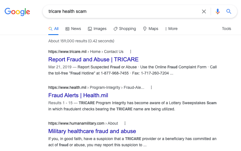This screenshot has width=241, height=151.
Task: Open the Shopping results tab
Action: [x=124, y=29]
